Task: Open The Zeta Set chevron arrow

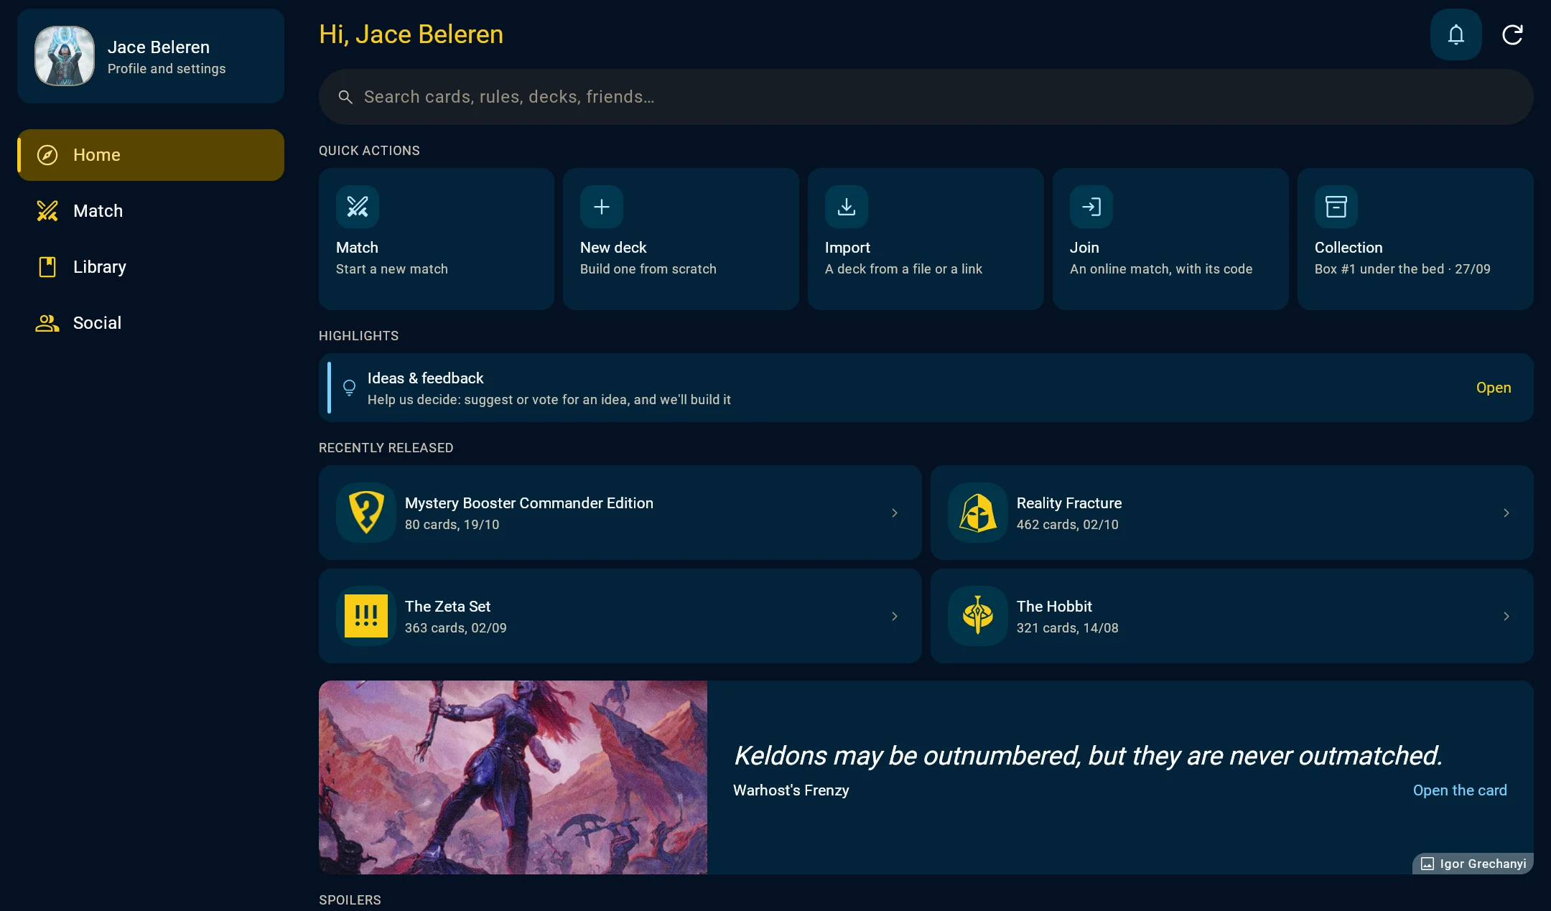Action: coord(895,616)
